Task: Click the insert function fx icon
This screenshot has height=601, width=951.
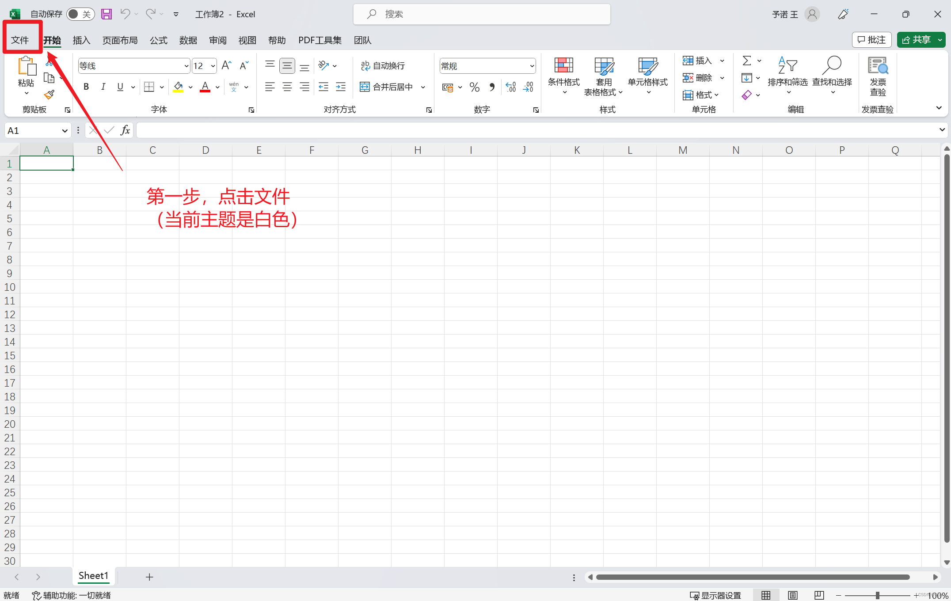Action: coord(125,130)
